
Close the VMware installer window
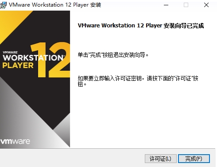click(x=206, y=5)
